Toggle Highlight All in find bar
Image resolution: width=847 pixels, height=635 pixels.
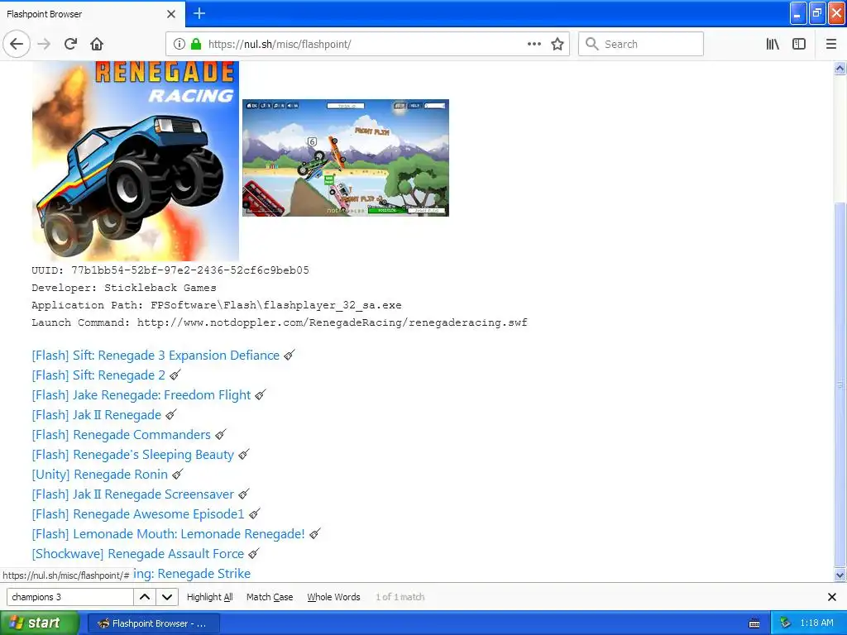[209, 597]
